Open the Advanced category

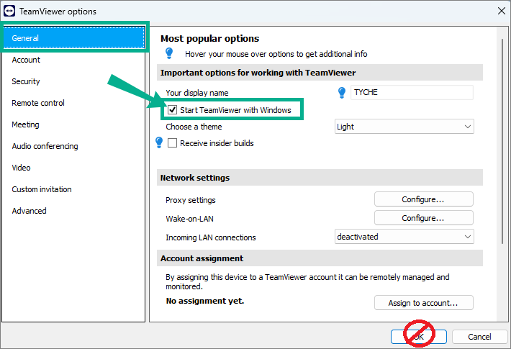(73, 211)
